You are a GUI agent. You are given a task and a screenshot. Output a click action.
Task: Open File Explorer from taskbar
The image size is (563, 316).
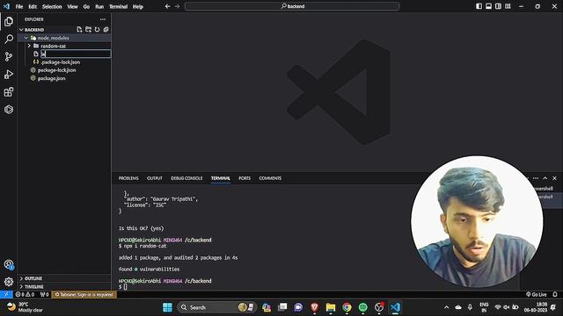331,307
